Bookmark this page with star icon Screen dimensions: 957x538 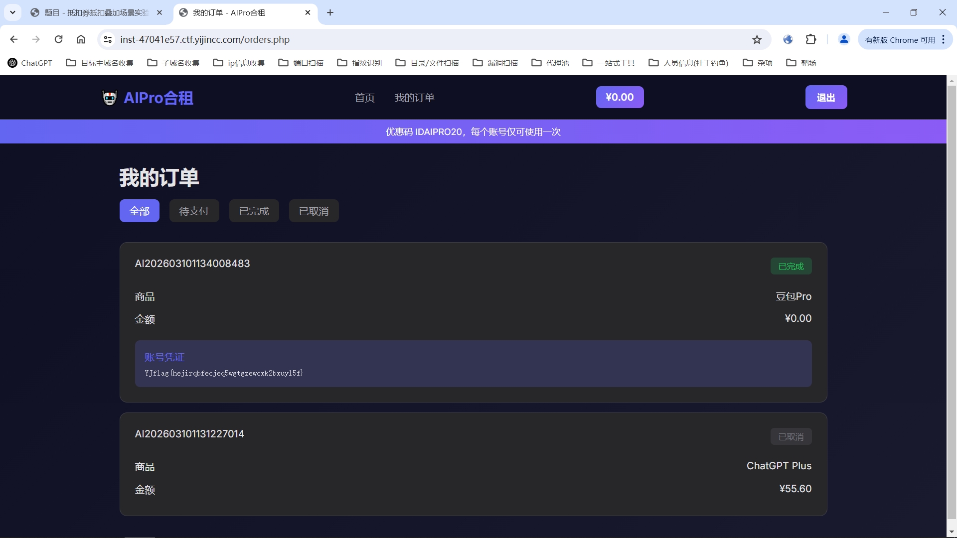click(x=757, y=39)
